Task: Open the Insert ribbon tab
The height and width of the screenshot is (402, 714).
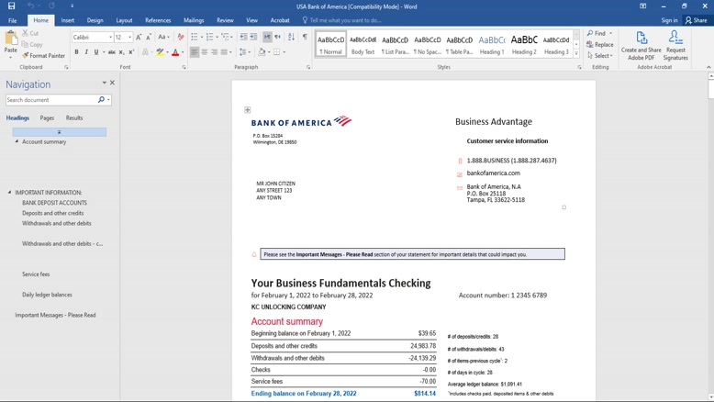Action: 68,20
